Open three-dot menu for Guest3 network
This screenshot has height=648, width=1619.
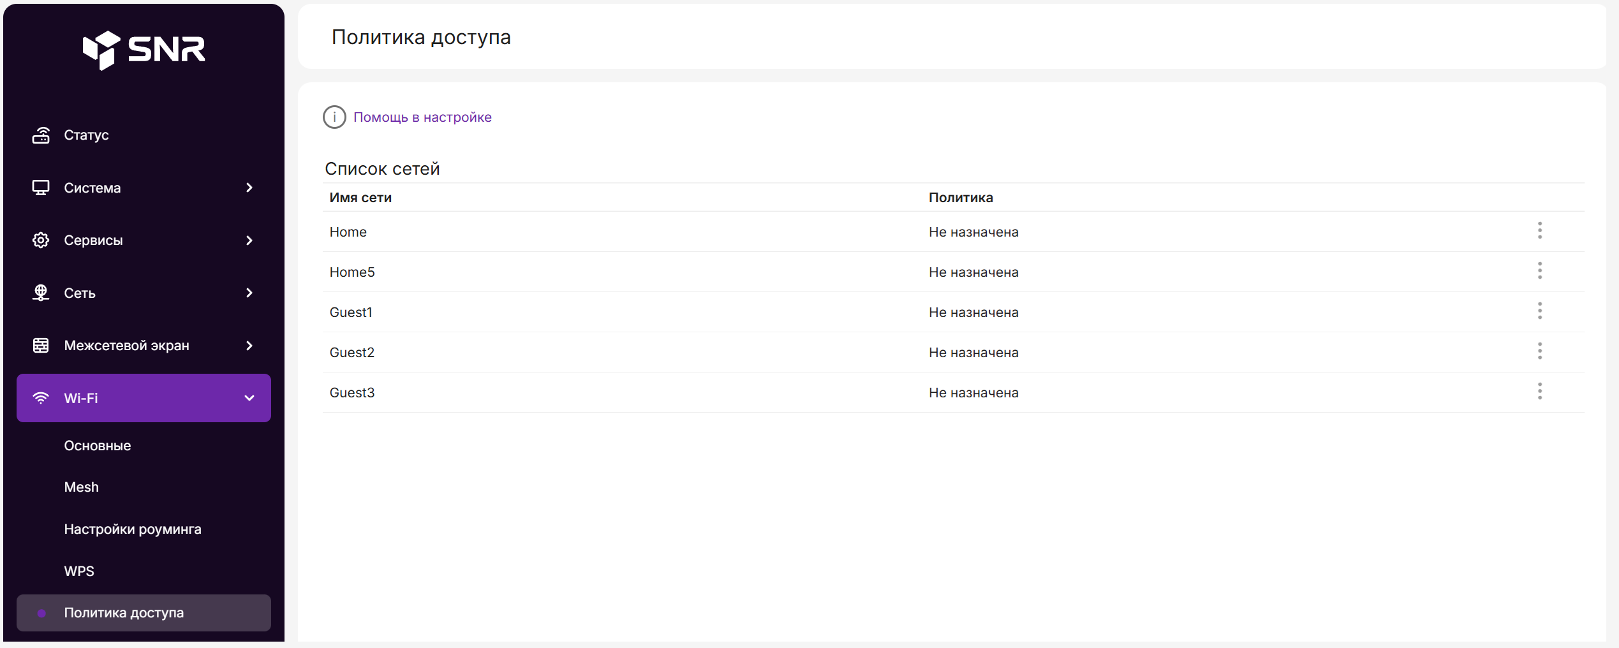coord(1539,392)
